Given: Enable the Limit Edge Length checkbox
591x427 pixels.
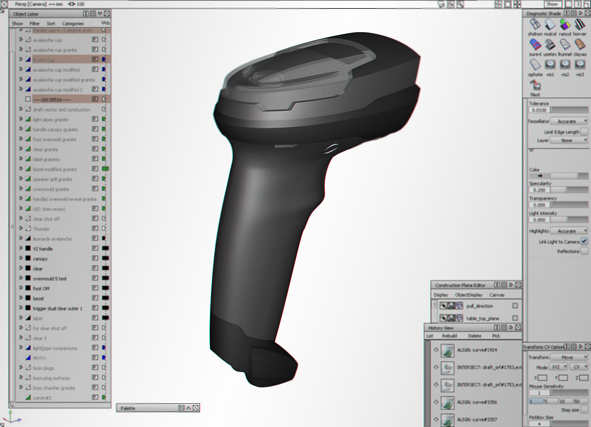Looking at the screenshot, I should tap(584, 132).
